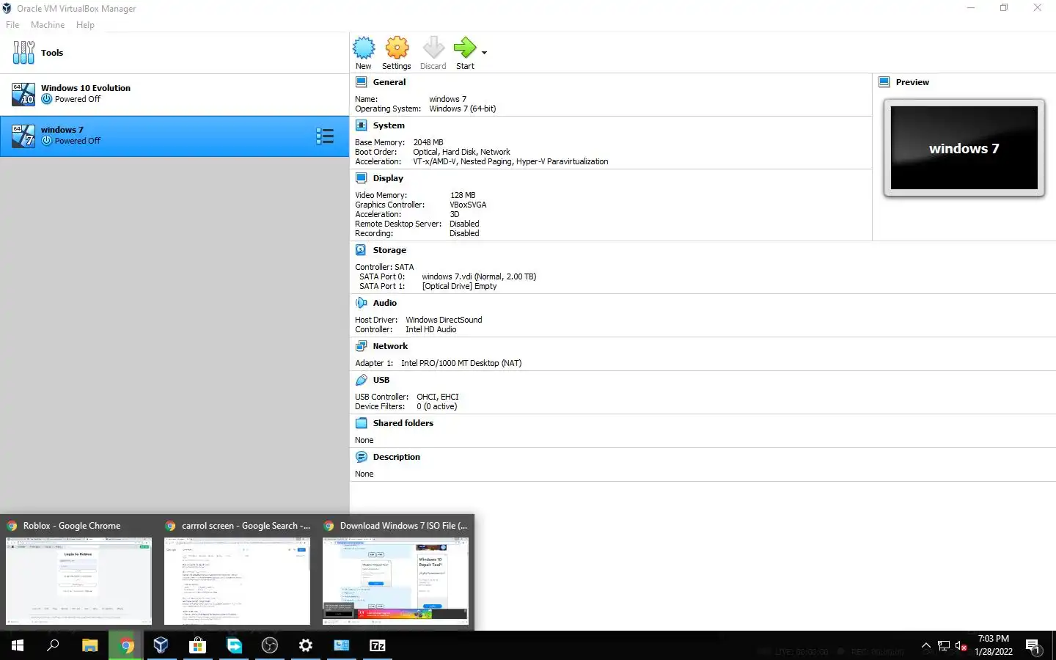Image resolution: width=1056 pixels, height=660 pixels.
Task: Open the windows 7 VM tools list menu
Action: (x=325, y=136)
